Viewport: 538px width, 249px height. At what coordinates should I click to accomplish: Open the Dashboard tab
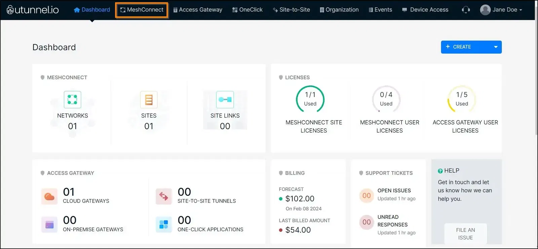(92, 10)
